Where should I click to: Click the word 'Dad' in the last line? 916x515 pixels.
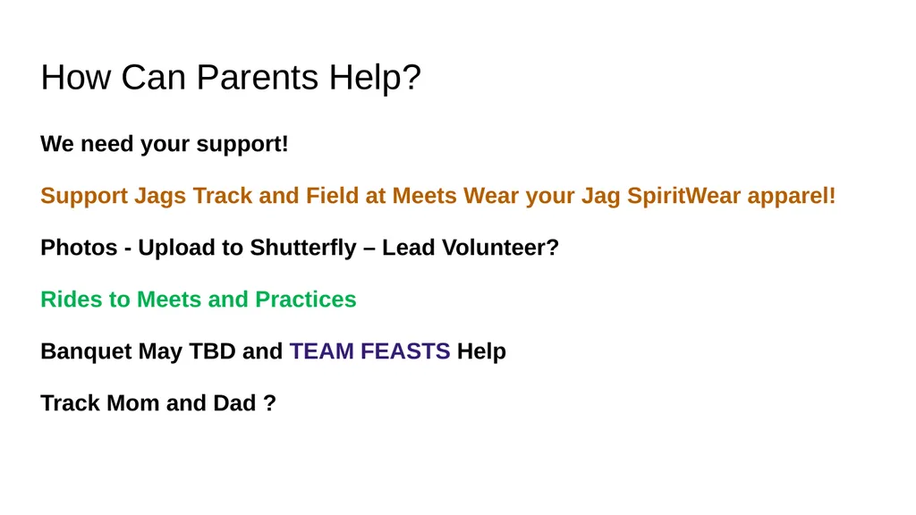click(234, 403)
